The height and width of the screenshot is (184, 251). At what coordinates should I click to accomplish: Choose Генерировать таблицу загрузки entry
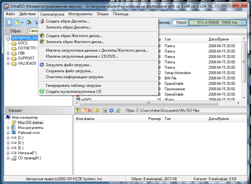click(x=98, y=86)
